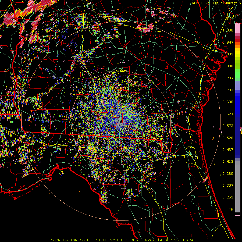
Task: Select the 1.000 legend value
Action: (228, 30)
